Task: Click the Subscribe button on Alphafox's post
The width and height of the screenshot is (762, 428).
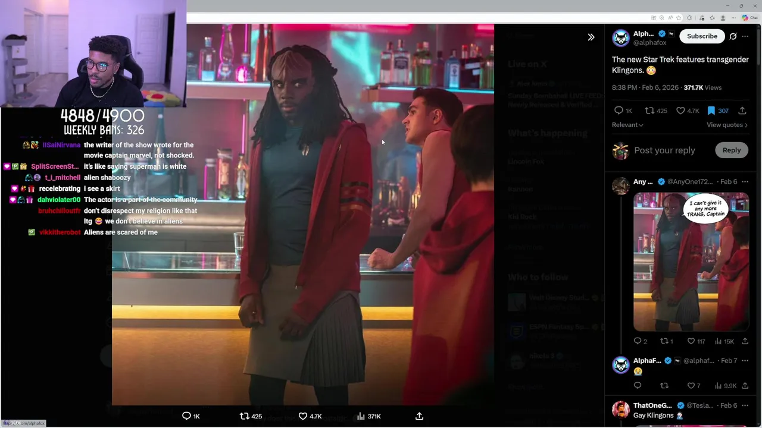Action: (702, 36)
